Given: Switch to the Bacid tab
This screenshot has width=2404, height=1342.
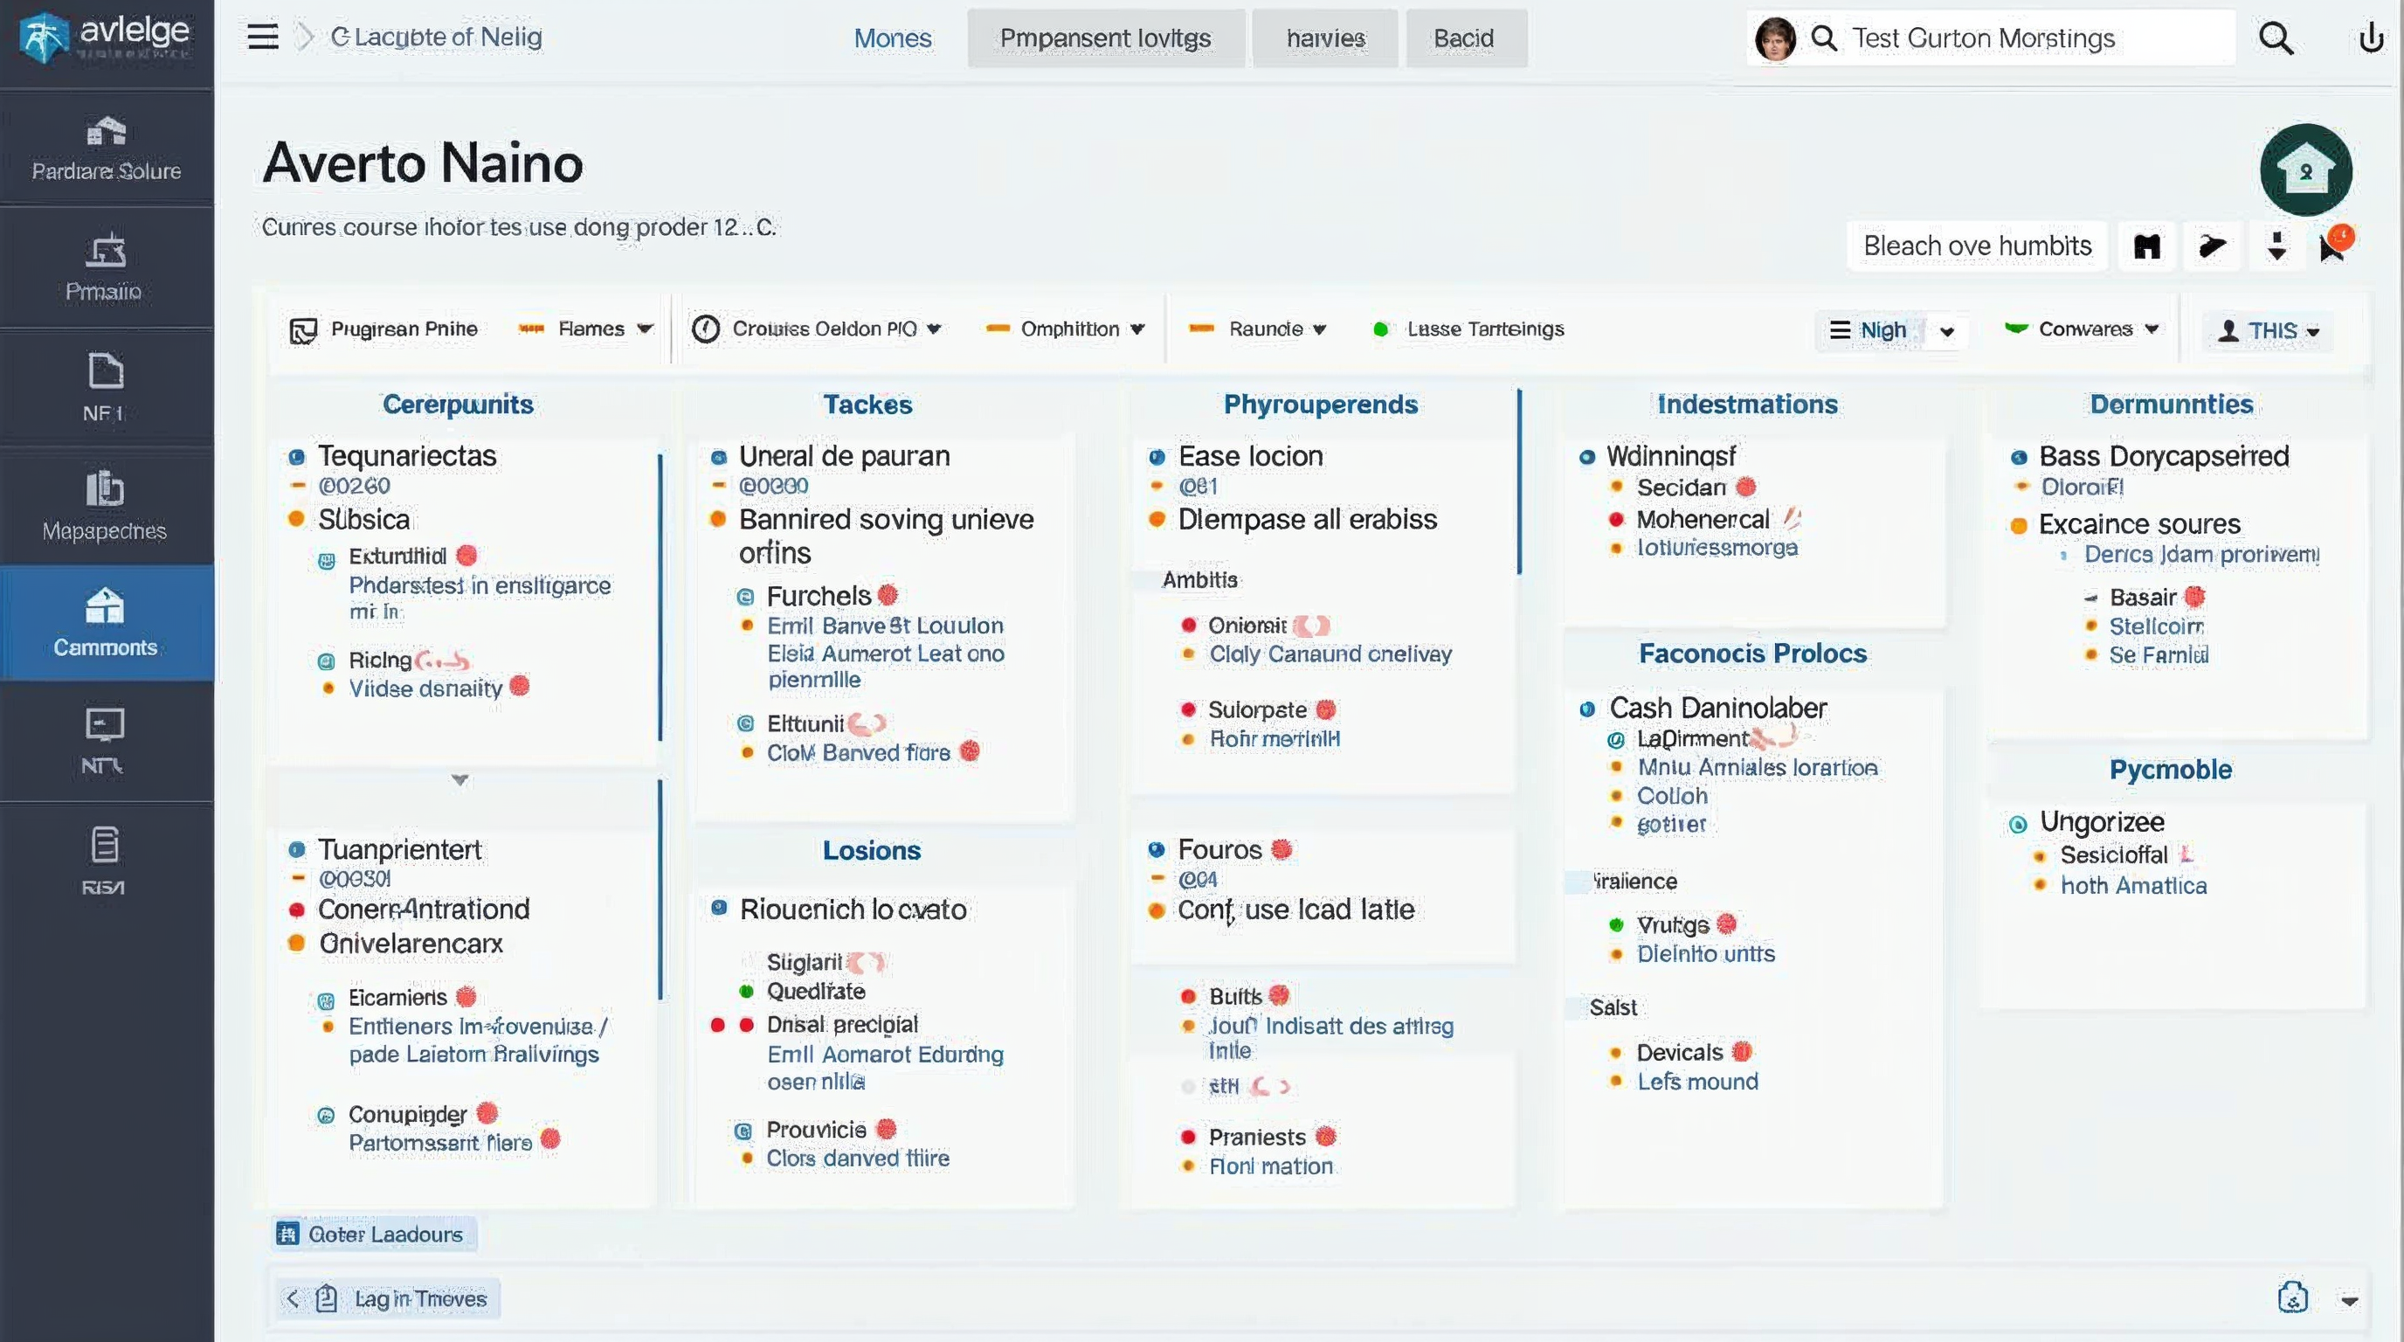Looking at the screenshot, I should click(1463, 38).
